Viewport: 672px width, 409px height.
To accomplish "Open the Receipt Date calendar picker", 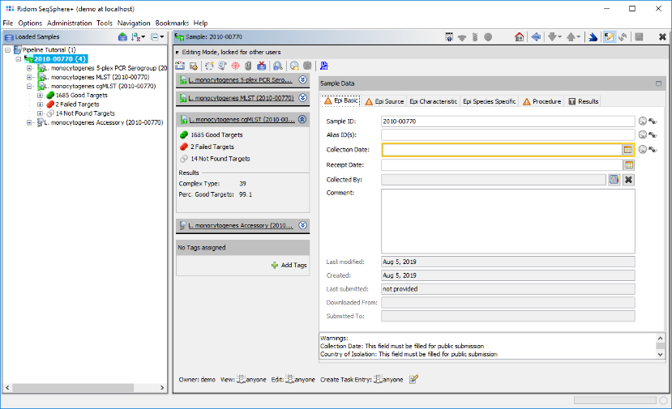I will coord(627,164).
